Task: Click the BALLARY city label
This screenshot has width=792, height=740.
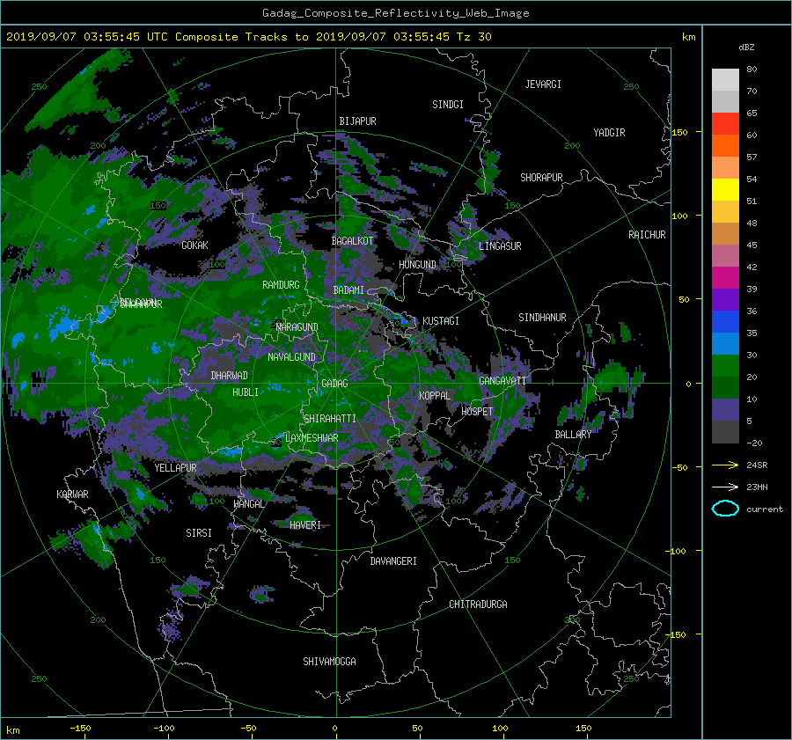Action: click(573, 435)
